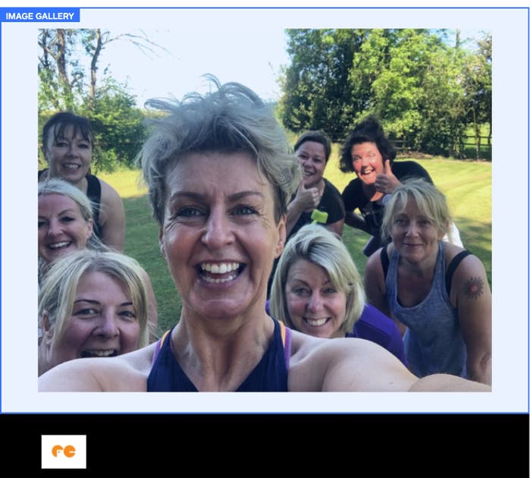Viewport: 530px width, 478px height.
Task: Click the white logo tile on black footer
Action: [x=64, y=451]
